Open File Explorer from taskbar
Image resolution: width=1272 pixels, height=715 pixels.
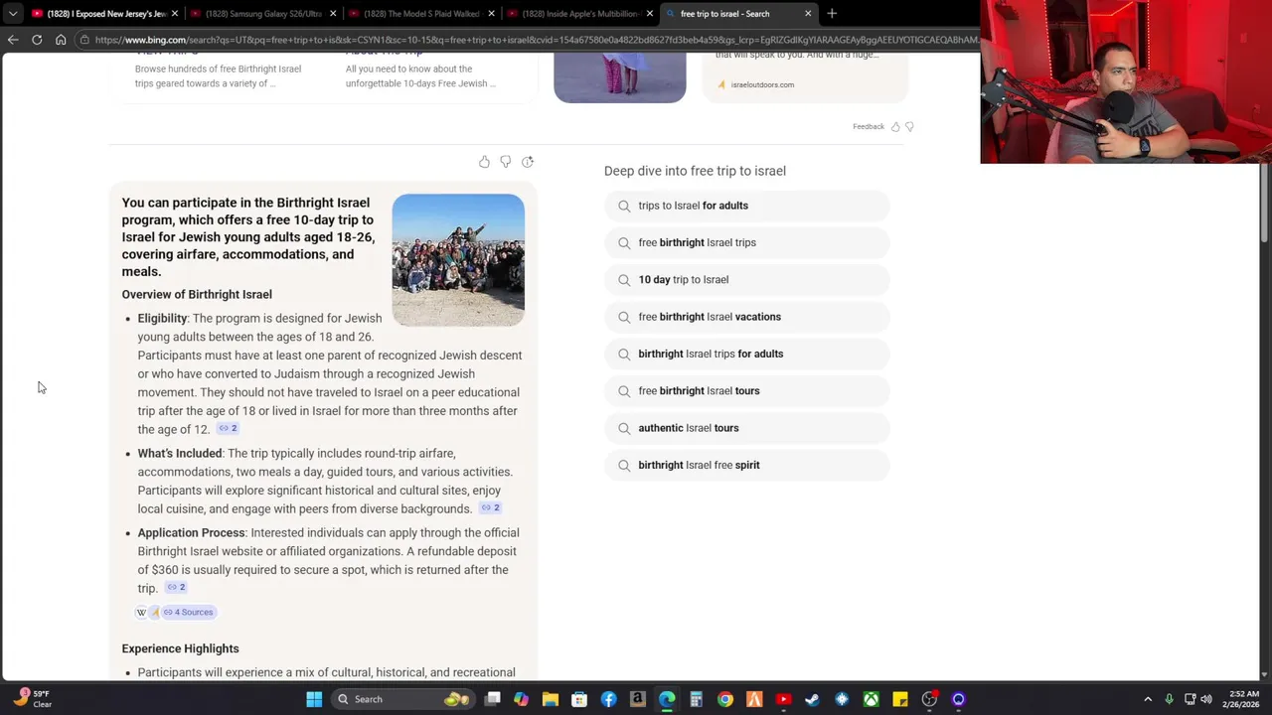[x=551, y=699]
